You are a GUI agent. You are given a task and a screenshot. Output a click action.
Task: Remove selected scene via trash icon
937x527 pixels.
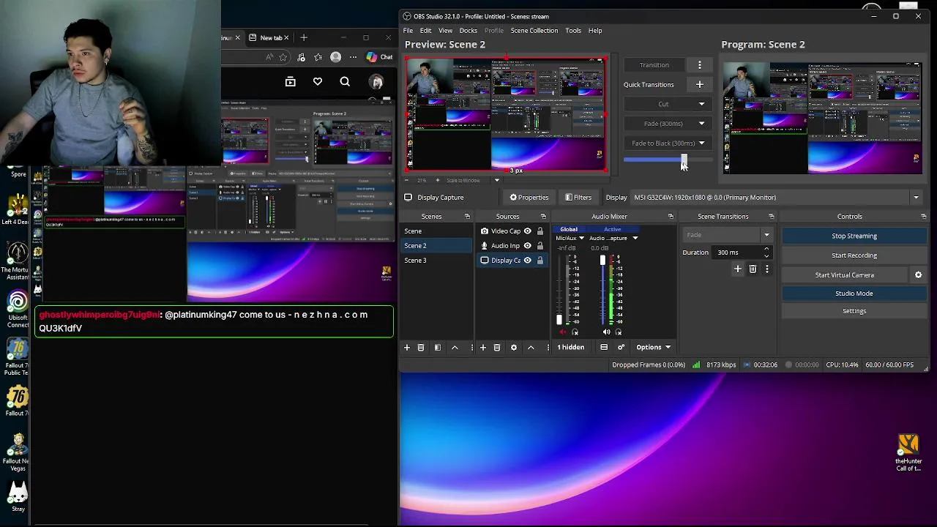click(x=421, y=347)
